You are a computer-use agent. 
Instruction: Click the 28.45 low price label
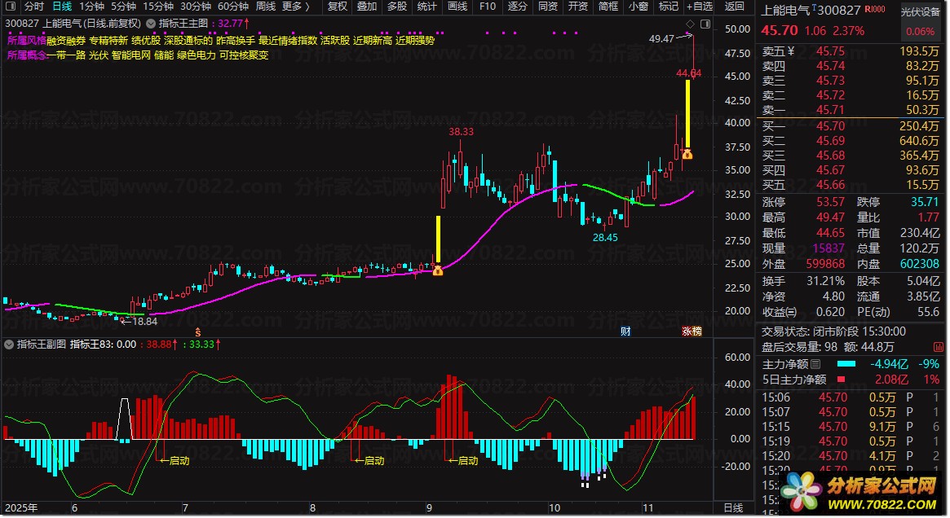tap(605, 238)
